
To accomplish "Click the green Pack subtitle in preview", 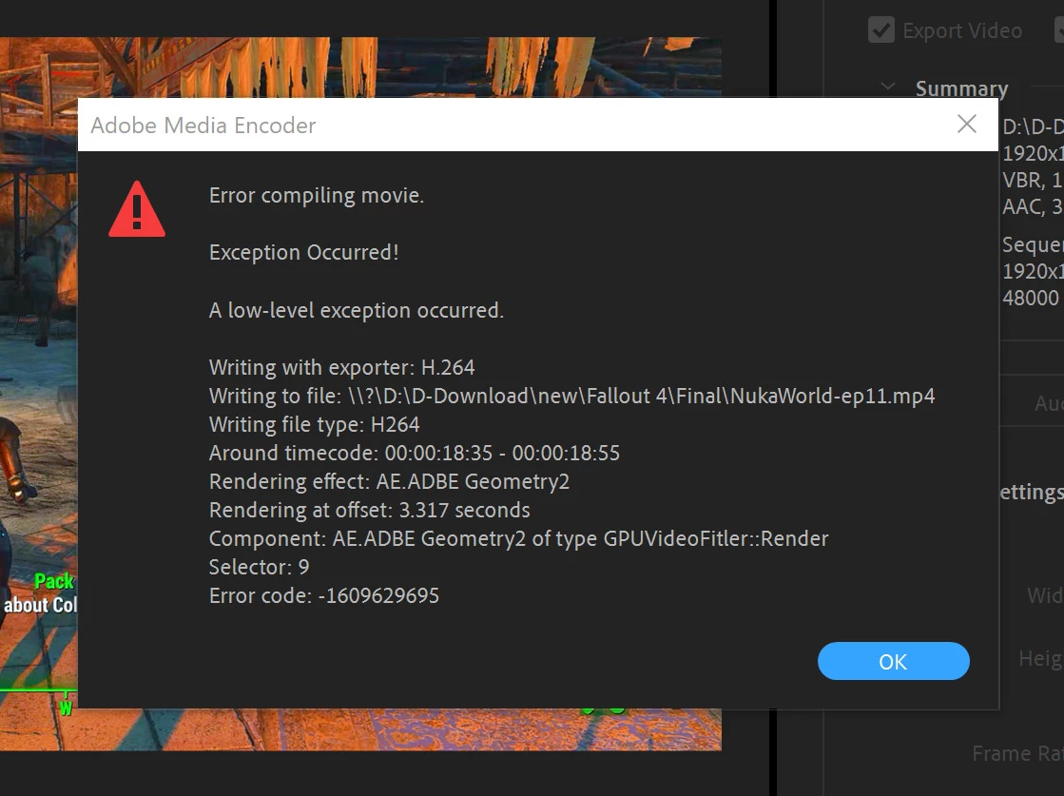I will pyautogui.click(x=54, y=582).
